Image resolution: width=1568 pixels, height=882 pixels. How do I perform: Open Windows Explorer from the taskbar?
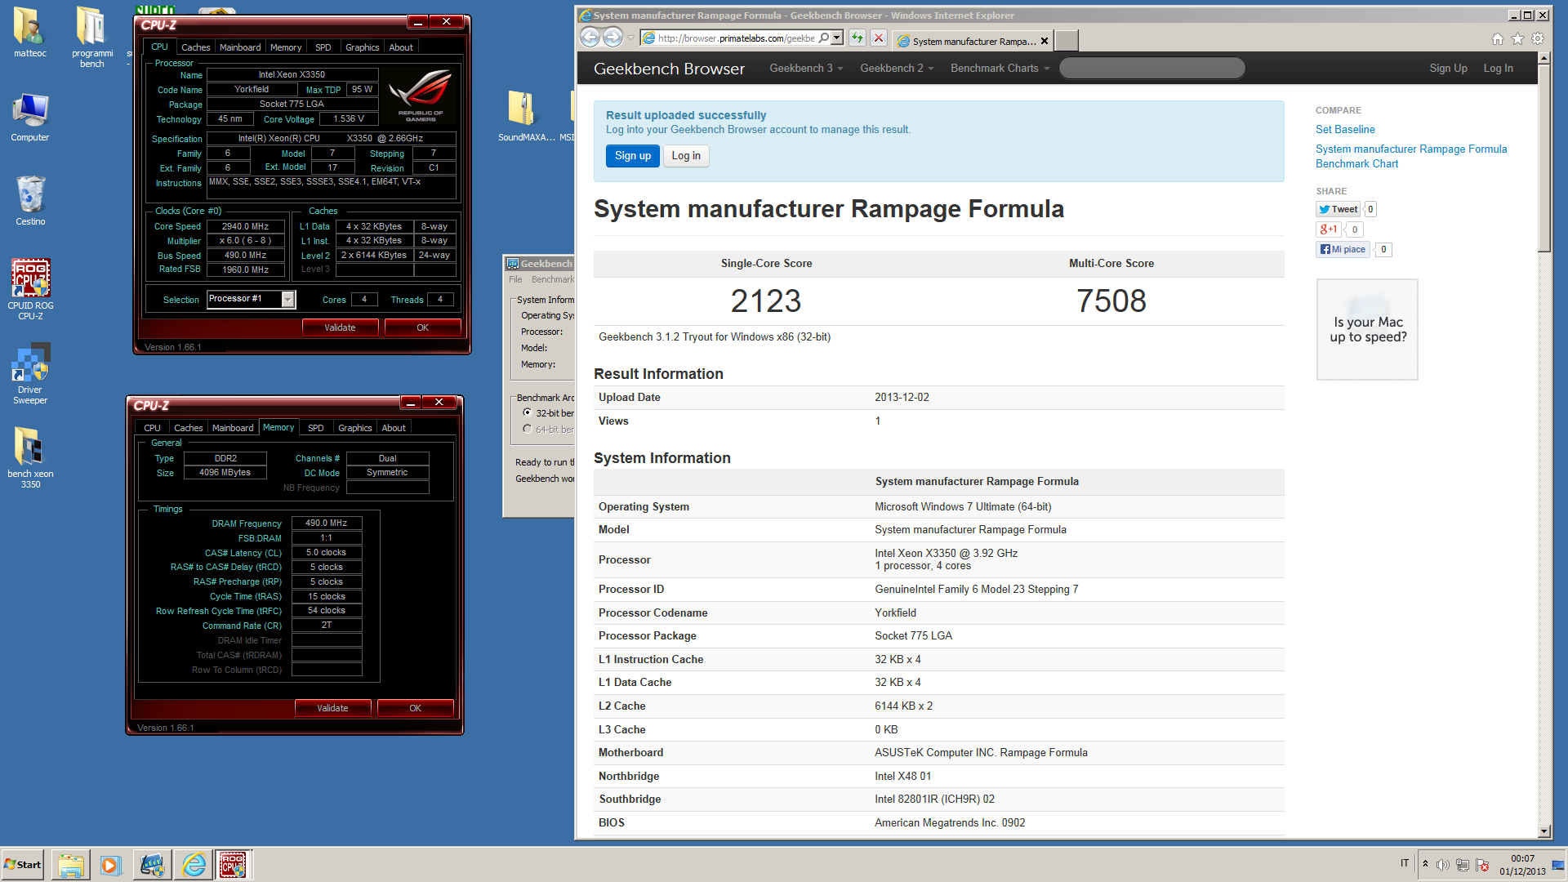click(x=71, y=865)
